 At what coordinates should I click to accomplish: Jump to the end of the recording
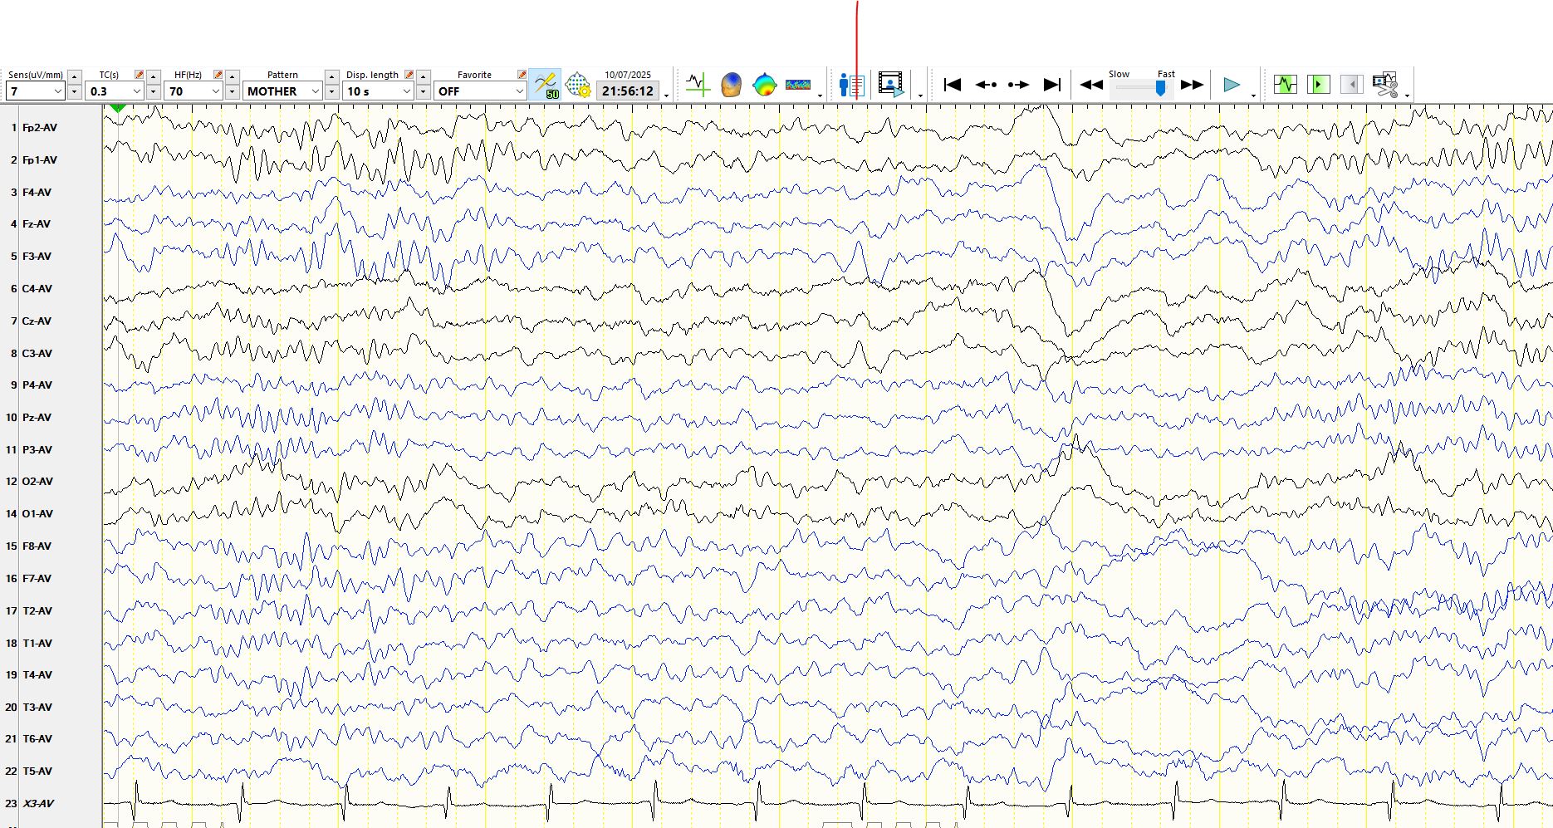tap(1052, 85)
